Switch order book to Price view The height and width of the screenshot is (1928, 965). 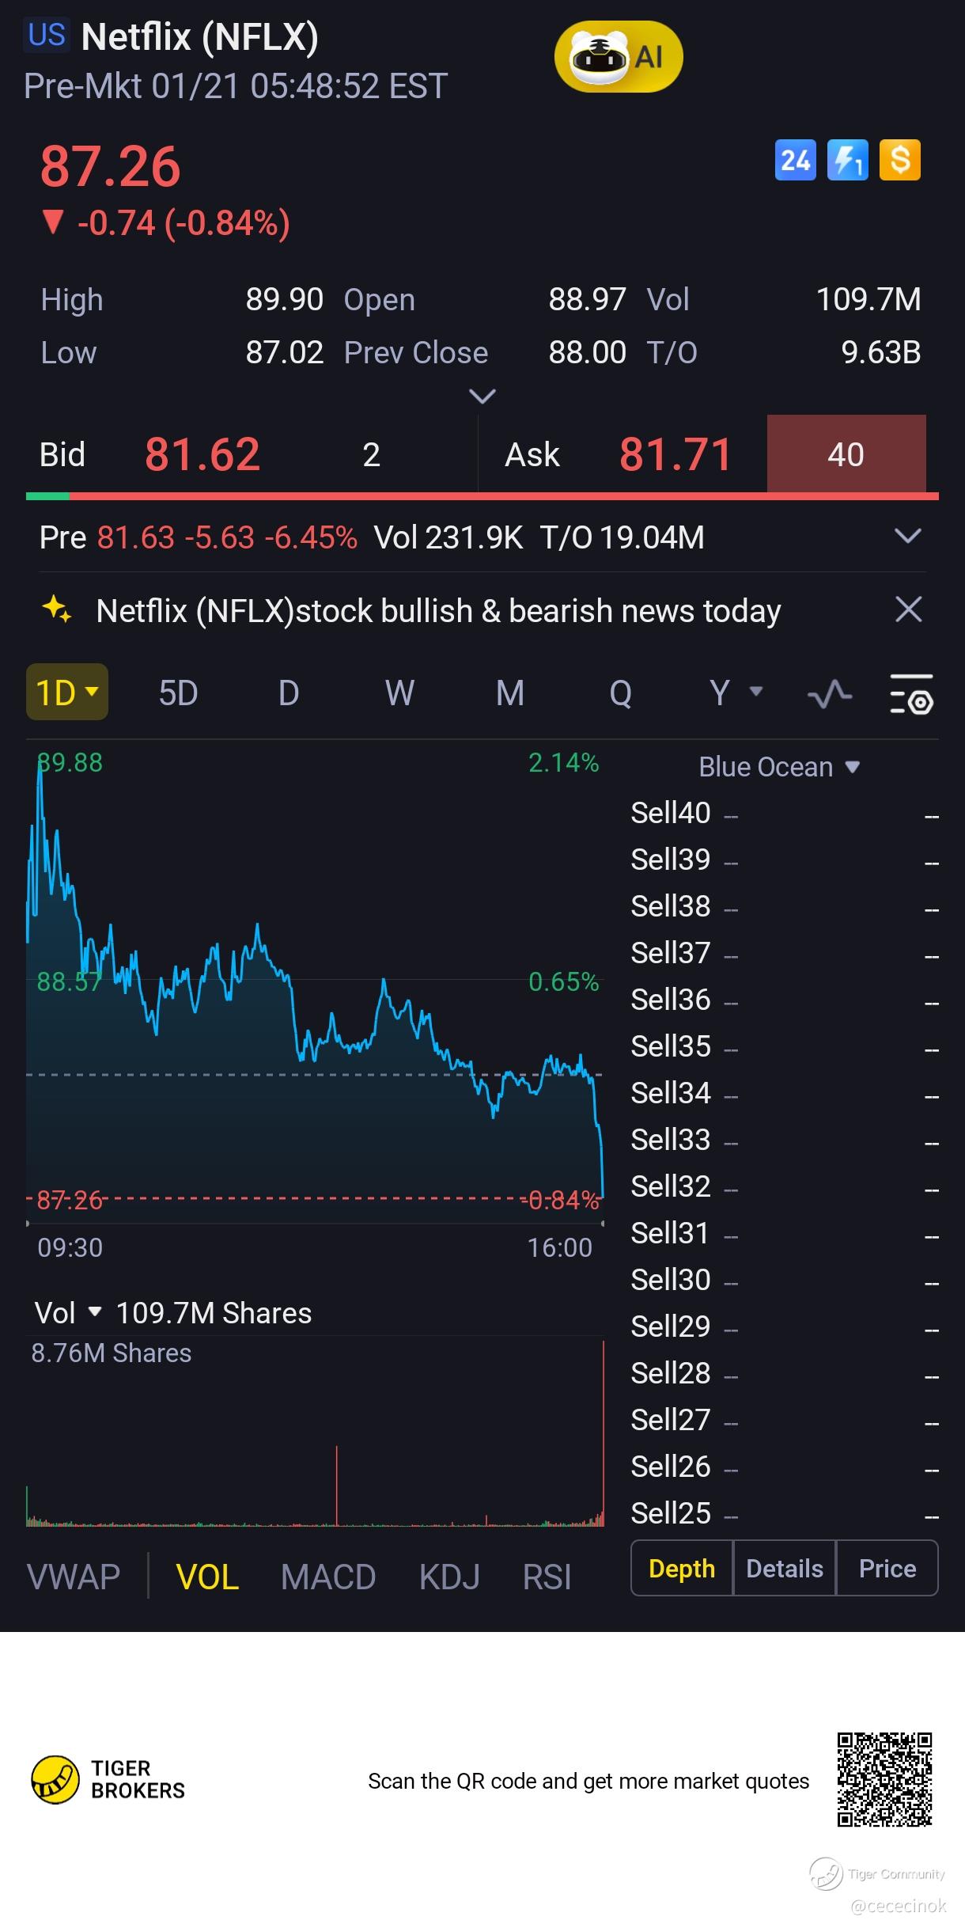click(887, 1569)
